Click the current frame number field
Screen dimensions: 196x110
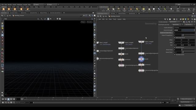tap(18, 99)
